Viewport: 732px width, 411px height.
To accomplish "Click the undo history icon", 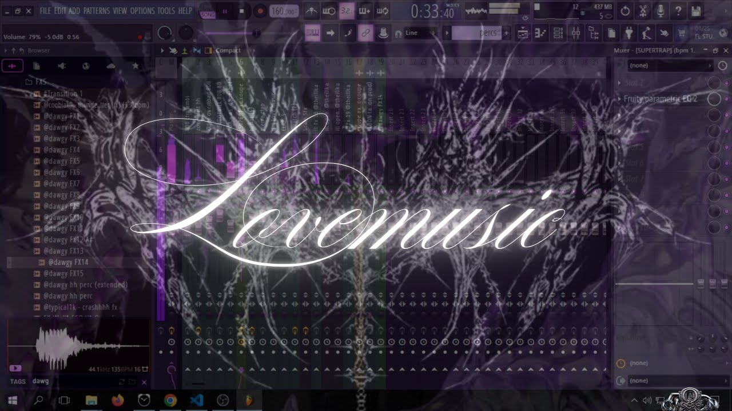I will [x=625, y=11].
